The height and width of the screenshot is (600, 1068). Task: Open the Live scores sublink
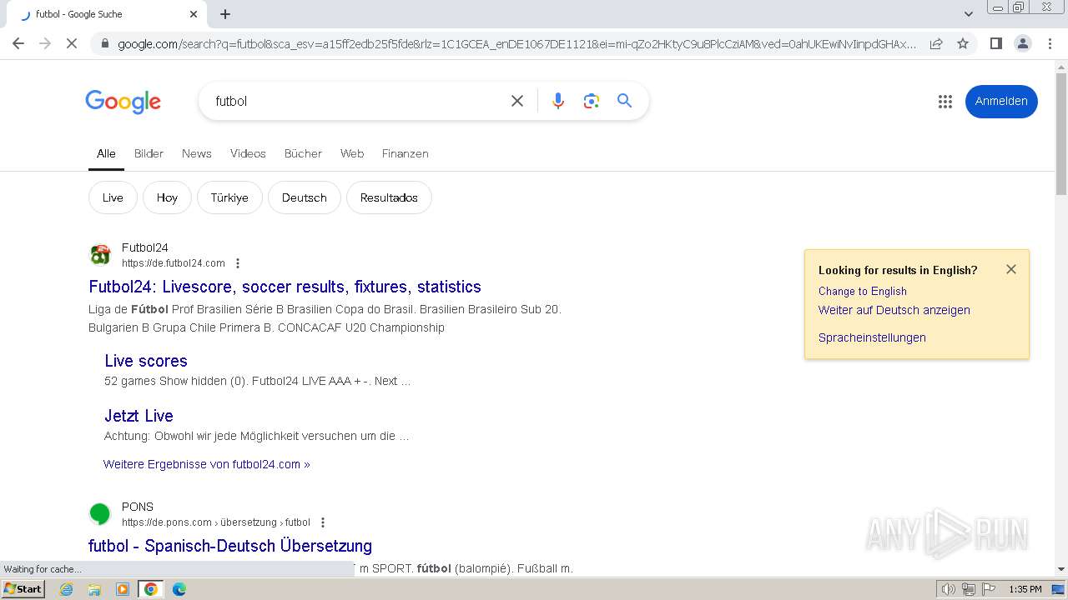click(146, 361)
